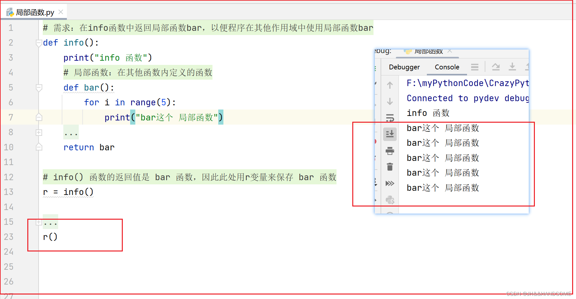Click the fold end marker at line 10
576x299 pixels.
[x=39, y=147]
